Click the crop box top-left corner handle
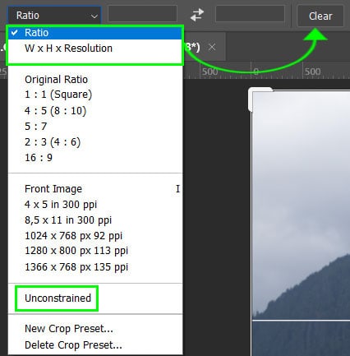 260,99
